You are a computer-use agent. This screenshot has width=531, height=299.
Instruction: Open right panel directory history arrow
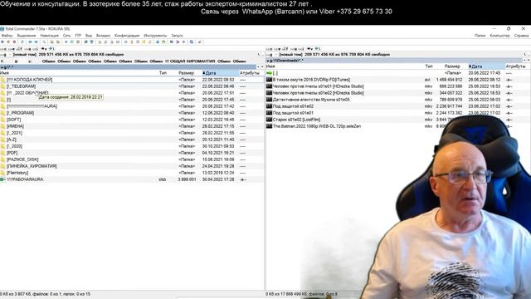(529, 61)
